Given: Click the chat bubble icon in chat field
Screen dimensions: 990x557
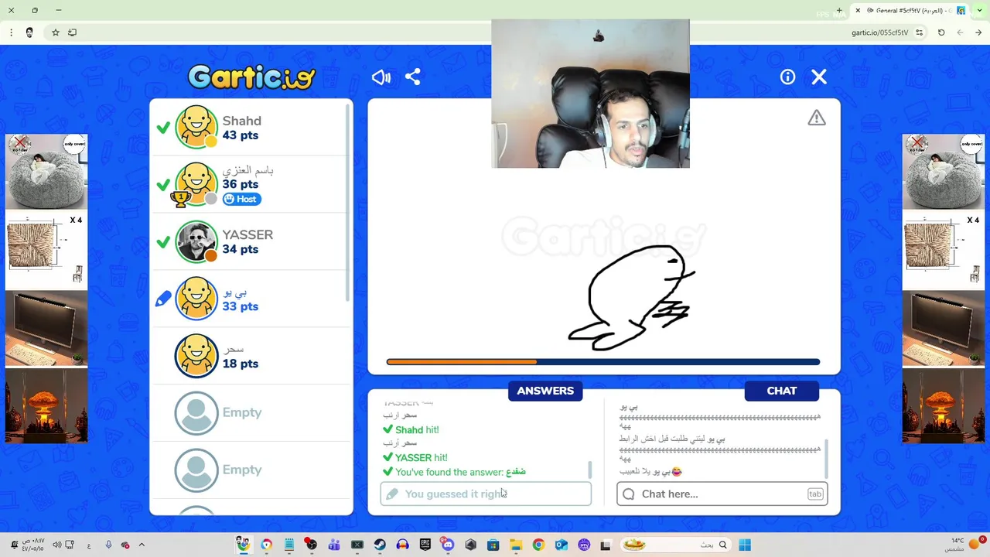Looking at the screenshot, I should (x=628, y=494).
